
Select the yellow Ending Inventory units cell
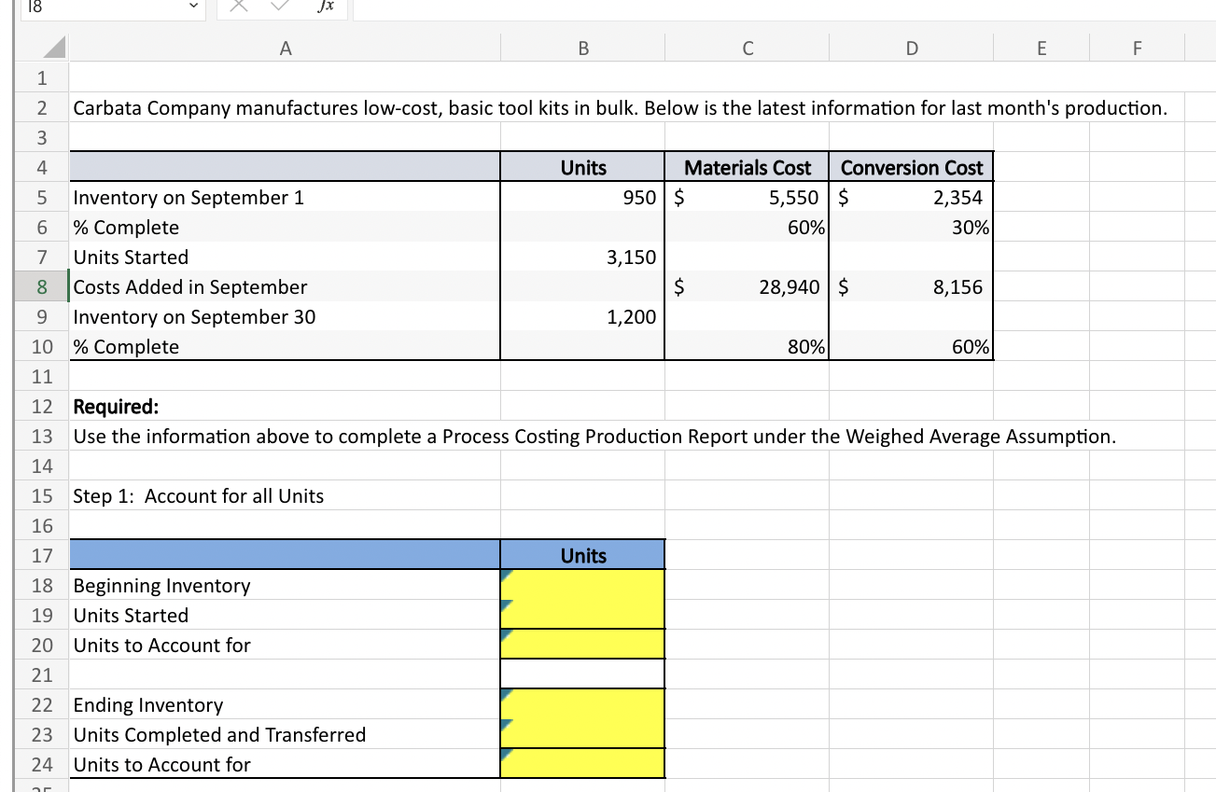(582, 704)
